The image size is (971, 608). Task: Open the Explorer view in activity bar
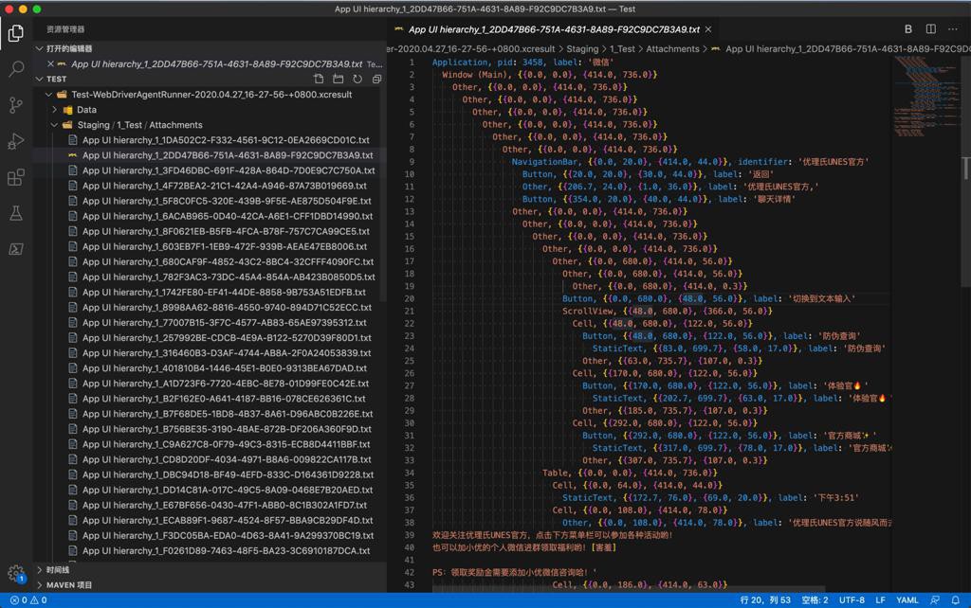pos(16,33)
